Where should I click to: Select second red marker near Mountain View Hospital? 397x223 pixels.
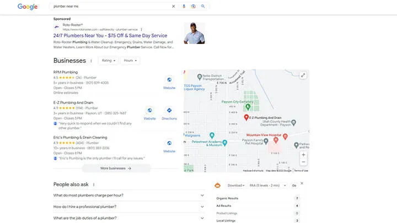[285, 137]
